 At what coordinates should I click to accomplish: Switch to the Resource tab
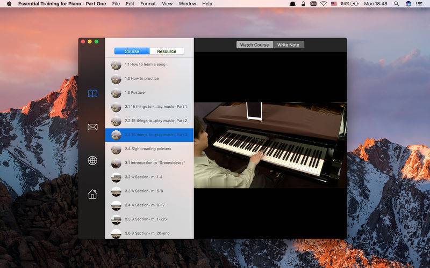click(167, 51)
